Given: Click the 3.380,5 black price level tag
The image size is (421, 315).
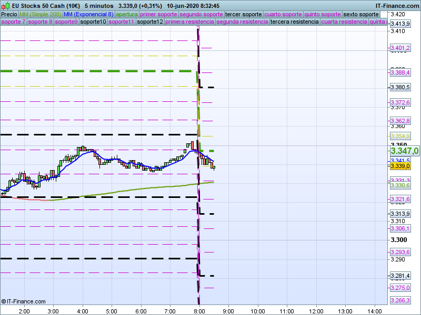Looking at the screenshot, I should click(x=400, y=87).
